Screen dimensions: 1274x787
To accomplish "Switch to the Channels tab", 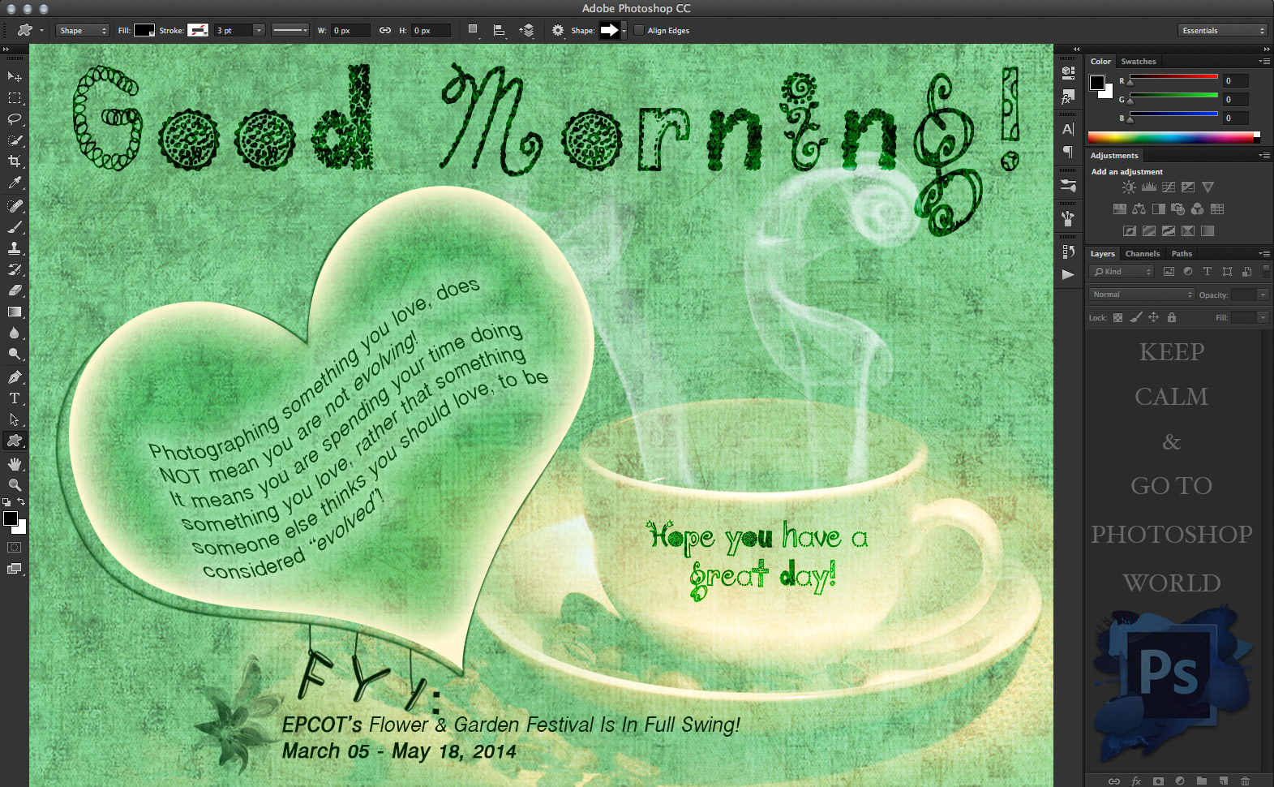I will [1143, 254].
